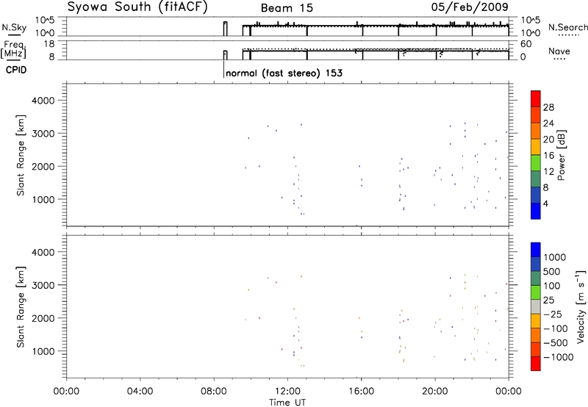Click the red top segment of power color bar
588x407 pixels.
[x=536, y=99]
